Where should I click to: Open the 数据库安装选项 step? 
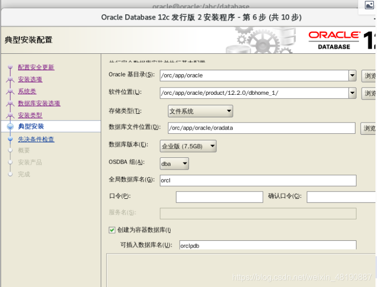point(39,103)
